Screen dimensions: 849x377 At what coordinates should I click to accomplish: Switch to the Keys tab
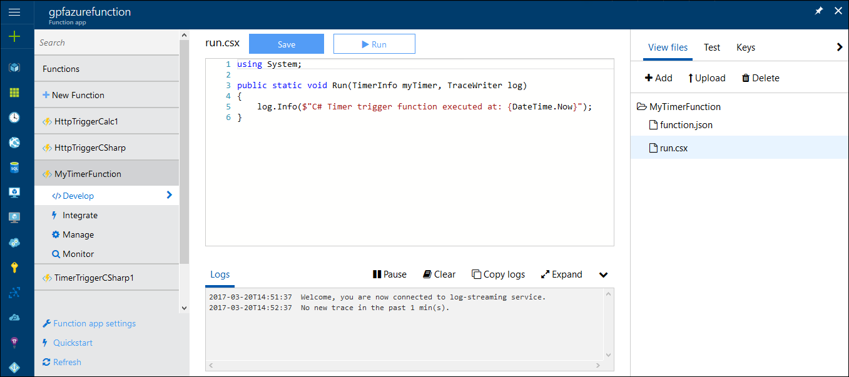click(x=746, y=48)
